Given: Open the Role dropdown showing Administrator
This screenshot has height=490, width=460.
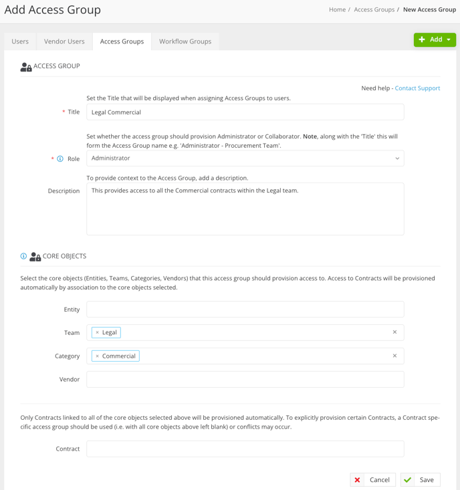Looking at the screenshot, I should 245,158.
